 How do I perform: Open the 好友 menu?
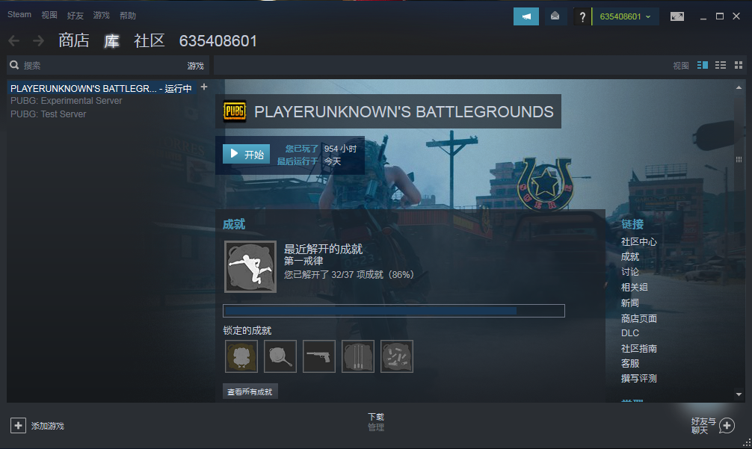75,16
